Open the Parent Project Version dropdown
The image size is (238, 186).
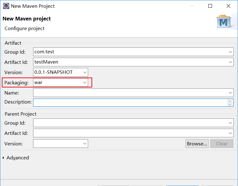click(85, 144)
